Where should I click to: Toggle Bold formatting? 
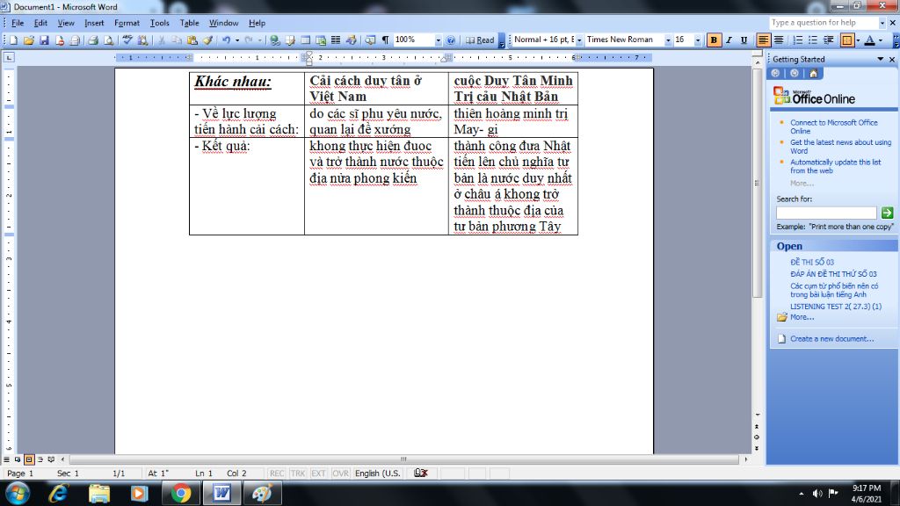pyautogui.click(x=714, y=40)
